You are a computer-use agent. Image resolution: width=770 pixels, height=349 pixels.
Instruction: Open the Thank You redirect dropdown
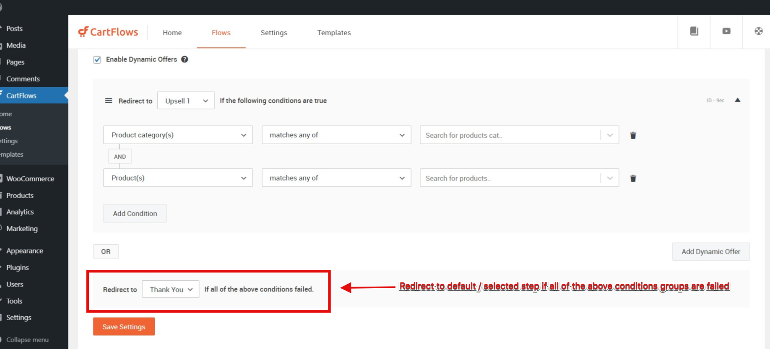coord(170,290)
